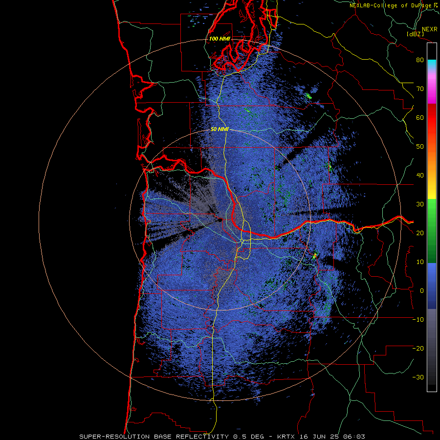
Task: Click the [dBZ] units label
Action: [x=415, y=34]
